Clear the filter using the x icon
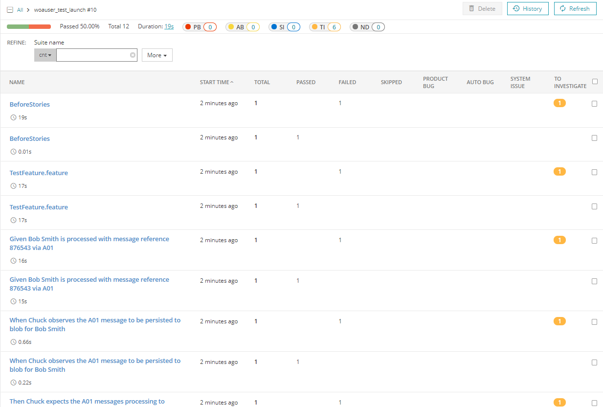Image resolution: width=603 pixels, height=407 pixels. [133, 55]
